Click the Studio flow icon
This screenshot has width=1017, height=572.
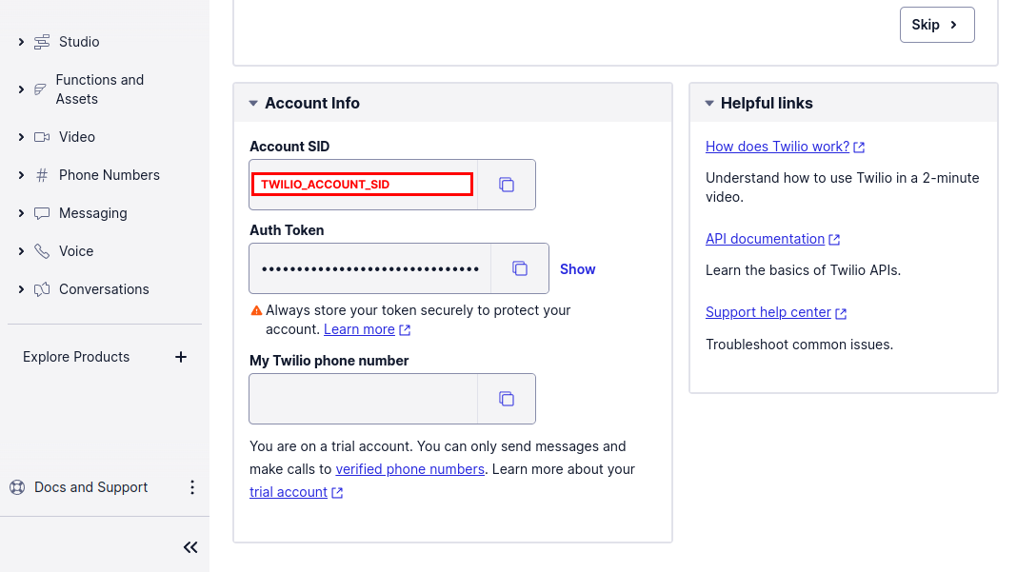[42, 42]
